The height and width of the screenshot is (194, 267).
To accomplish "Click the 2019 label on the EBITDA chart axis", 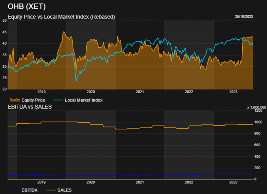I will [41, 182].
